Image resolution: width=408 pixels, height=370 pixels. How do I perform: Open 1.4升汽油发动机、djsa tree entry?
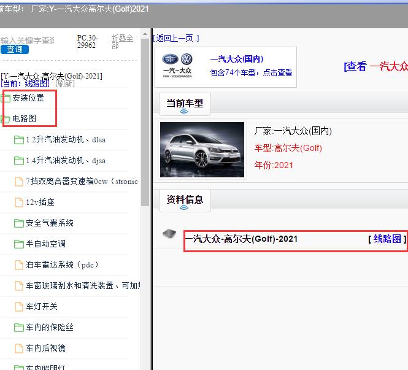pos(66,161)
